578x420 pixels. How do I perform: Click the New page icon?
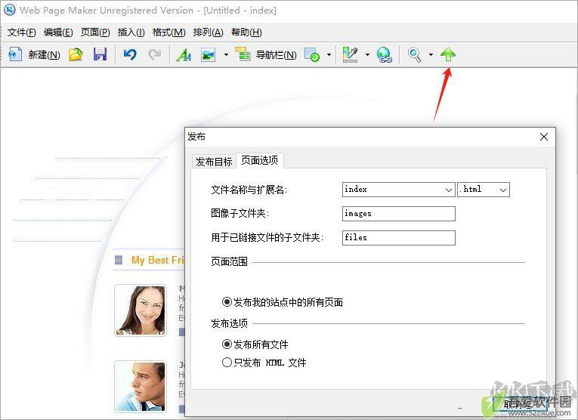point(15,54)
